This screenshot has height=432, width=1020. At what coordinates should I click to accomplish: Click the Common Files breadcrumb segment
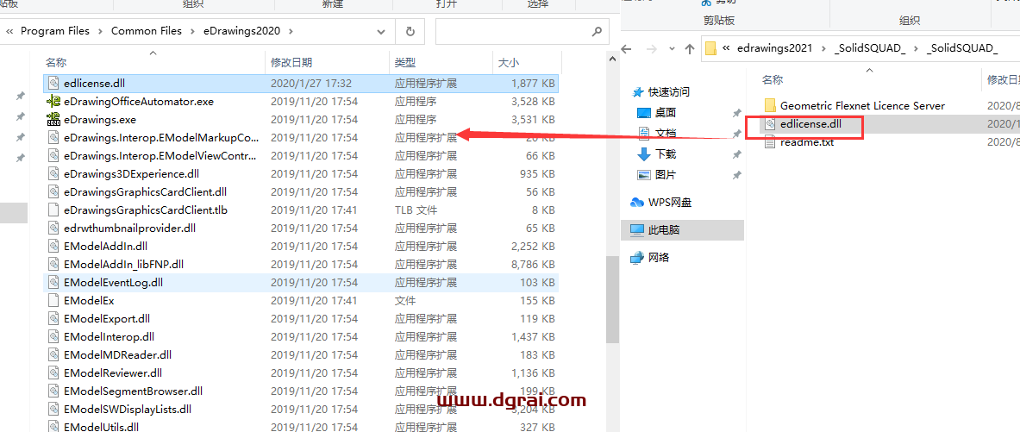[147, 30]
